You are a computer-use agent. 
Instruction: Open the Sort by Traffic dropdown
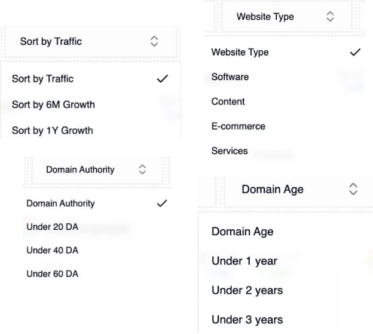pyautogui.click(x=90, y=41)
